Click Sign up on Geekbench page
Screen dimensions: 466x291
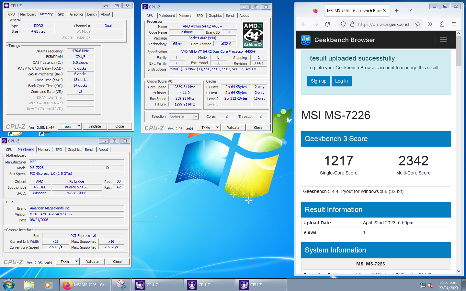pyautogui.click(x=319, y=81)
